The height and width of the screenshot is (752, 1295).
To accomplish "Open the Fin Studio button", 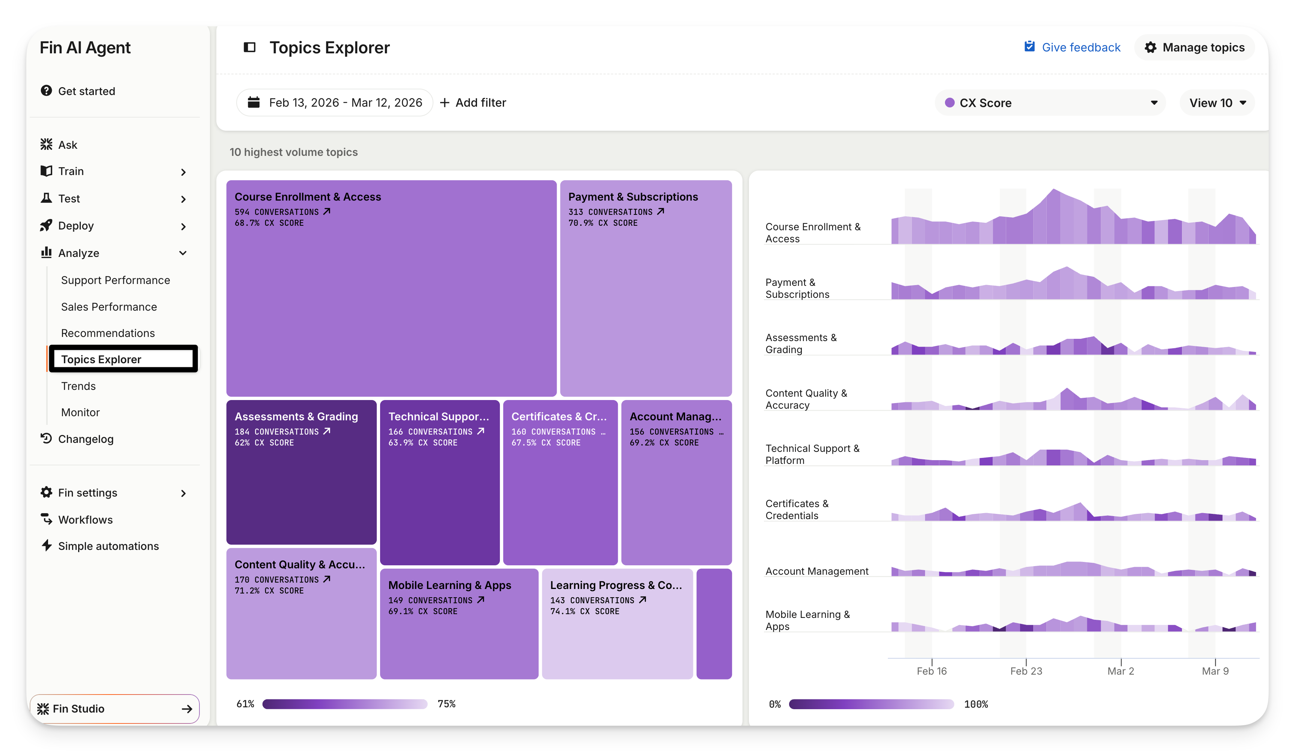I will point(115,709).
